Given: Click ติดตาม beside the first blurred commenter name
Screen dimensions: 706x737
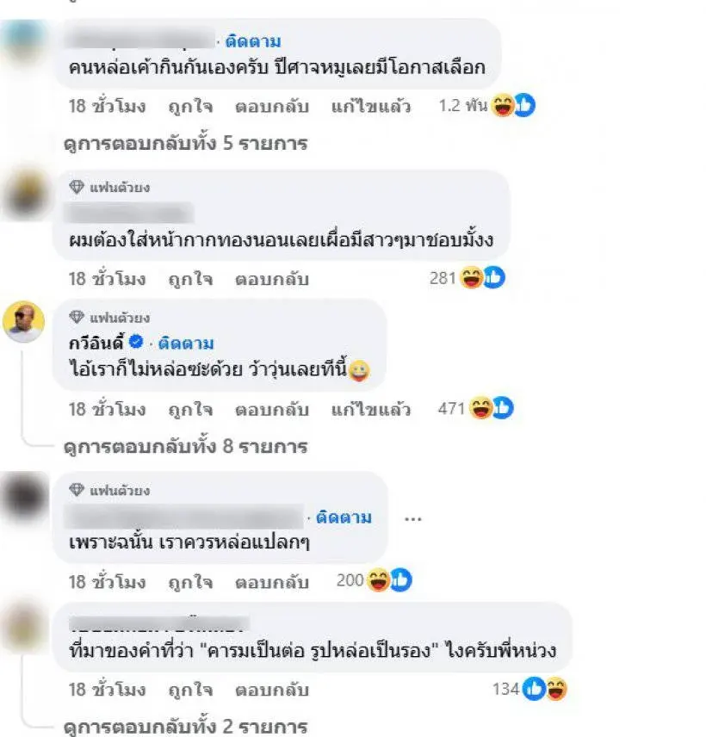Looking at the screenshot, I should point(253,41).
